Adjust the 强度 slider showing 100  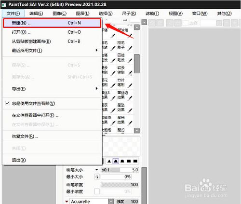127,202
